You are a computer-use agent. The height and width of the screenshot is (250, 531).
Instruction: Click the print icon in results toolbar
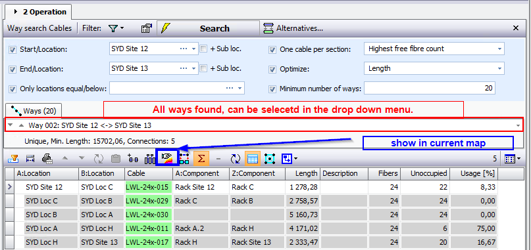tap(47, 158)
